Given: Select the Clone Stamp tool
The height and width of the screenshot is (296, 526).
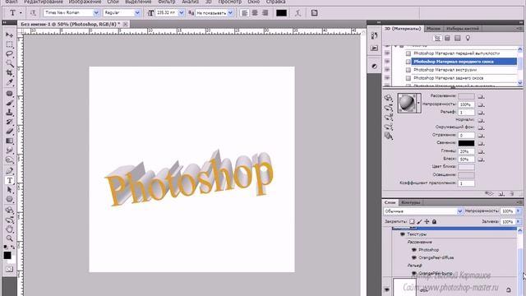Looking at the screenshot, I should (x=9, y=113).
